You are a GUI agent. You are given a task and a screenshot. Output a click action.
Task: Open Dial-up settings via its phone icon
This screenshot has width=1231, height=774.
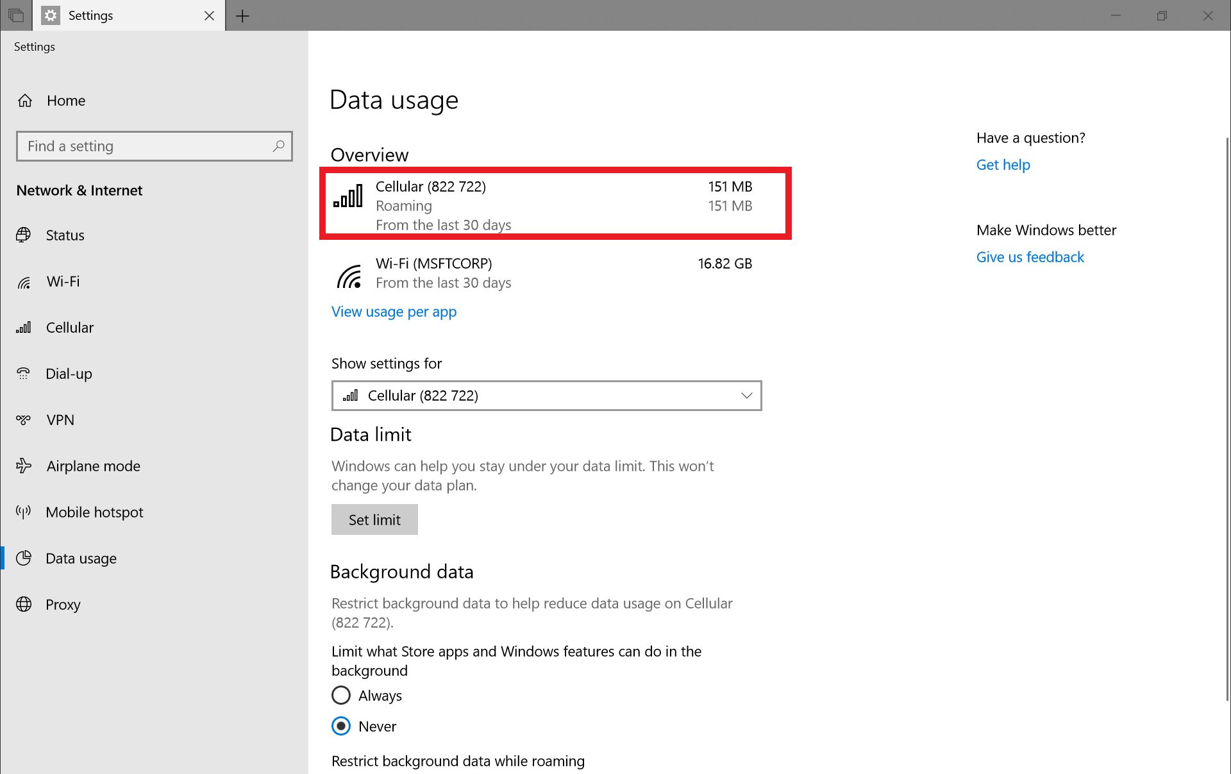click(24, 373)
